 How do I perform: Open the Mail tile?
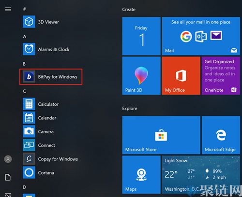(201, 36)
